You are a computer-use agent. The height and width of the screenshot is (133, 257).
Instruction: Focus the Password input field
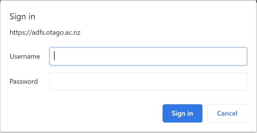coord(148,81)
